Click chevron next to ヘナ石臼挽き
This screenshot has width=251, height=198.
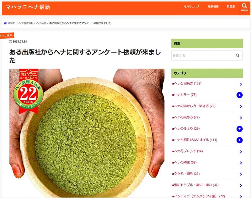click(x=241, y=84)
